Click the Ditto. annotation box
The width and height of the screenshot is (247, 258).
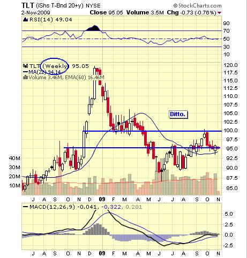tap(178, 114)
